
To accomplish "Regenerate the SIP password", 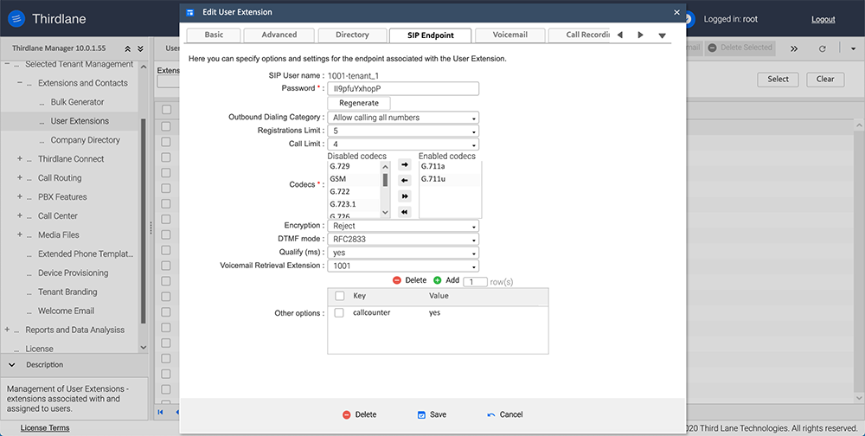I will [359, 103].
